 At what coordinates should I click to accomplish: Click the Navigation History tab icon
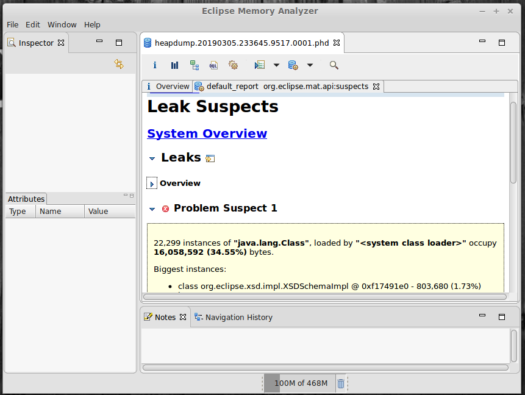pyautogui.click(x=199, y=316)
